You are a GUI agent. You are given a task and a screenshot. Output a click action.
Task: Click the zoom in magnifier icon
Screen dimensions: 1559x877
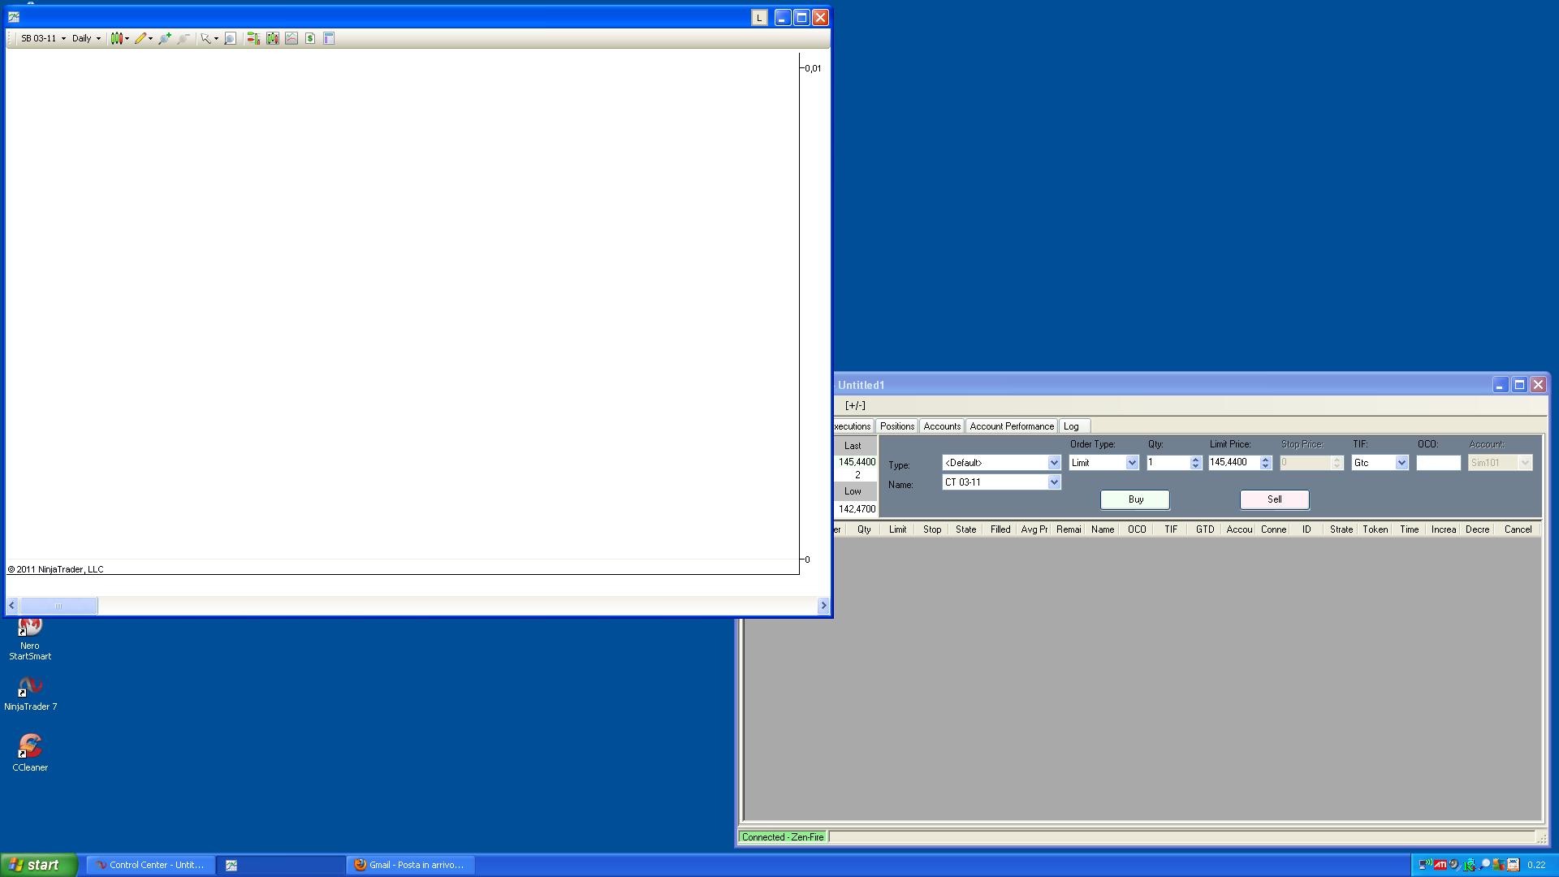click(165, 38)
